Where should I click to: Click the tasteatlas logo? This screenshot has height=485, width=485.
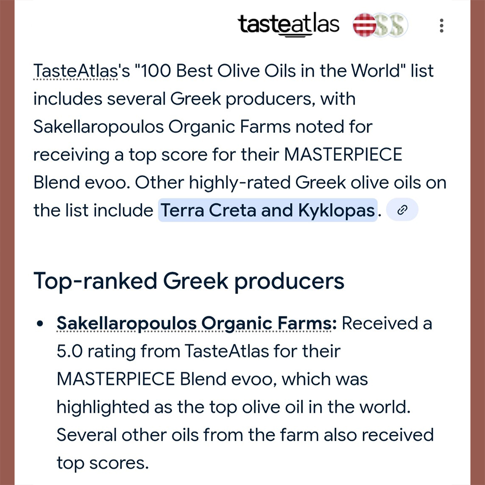(x=289, y=24)
